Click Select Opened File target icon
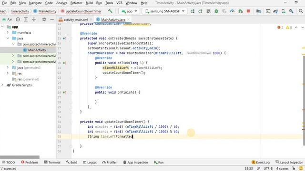 pyautogui.click(x=18, y=19)
